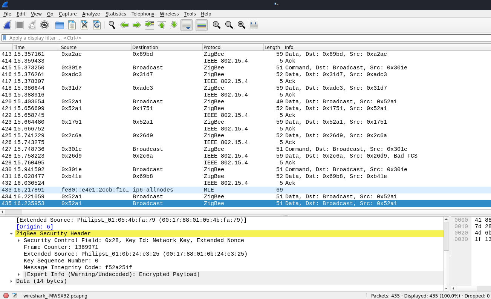Click details pane scroll down arrow
This screenshot has height=299, width=491.
click(x=446, y=288)
